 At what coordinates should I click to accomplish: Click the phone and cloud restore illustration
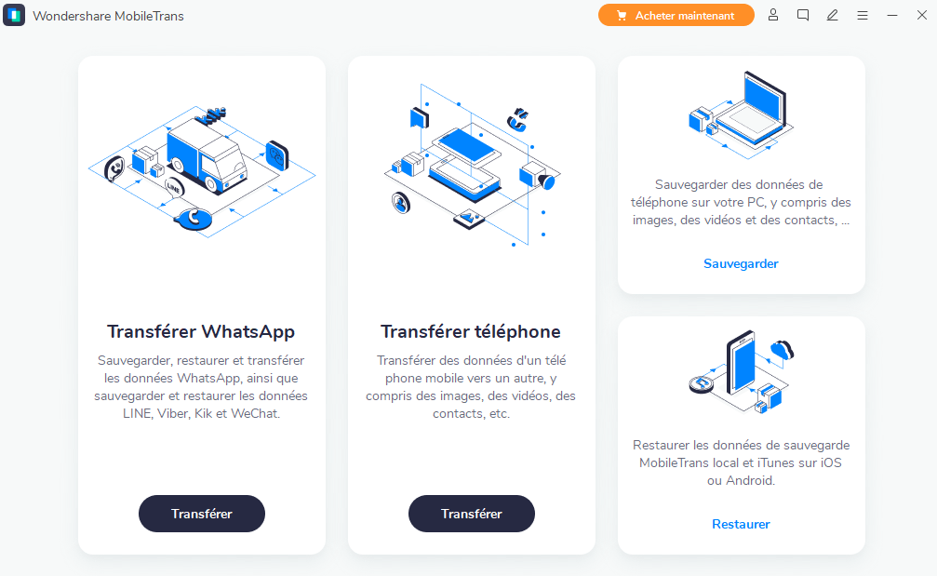tap(741, 371)
